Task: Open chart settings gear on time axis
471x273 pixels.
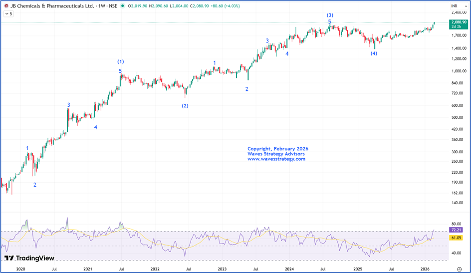Action: point(459,269)
